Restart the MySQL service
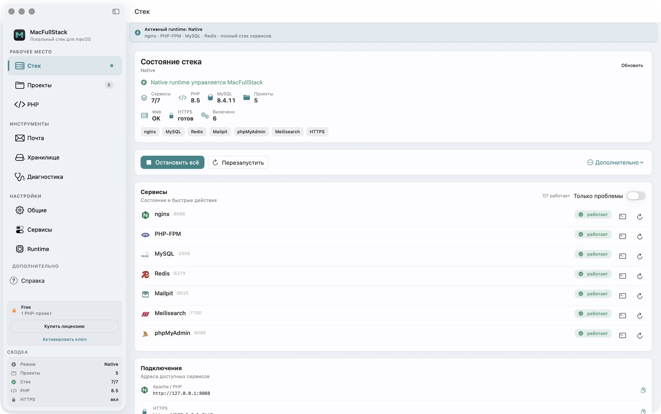The width and height of the screenshot is (661, 414). click(640, 256)
